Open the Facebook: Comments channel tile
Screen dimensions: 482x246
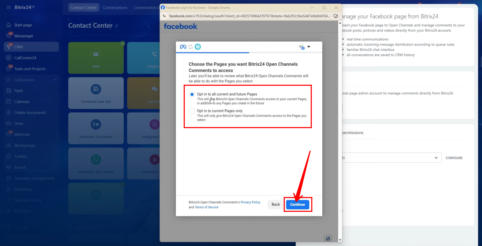click(x=96, y=128)
